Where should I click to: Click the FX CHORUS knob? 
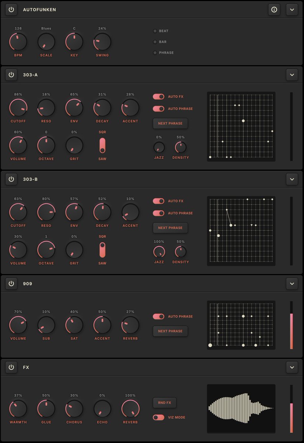click(74, 409)
